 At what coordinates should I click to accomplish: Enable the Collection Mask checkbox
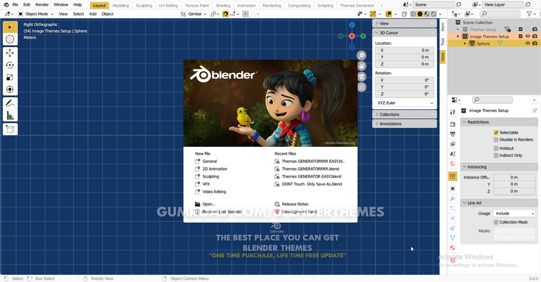(496, 222)
